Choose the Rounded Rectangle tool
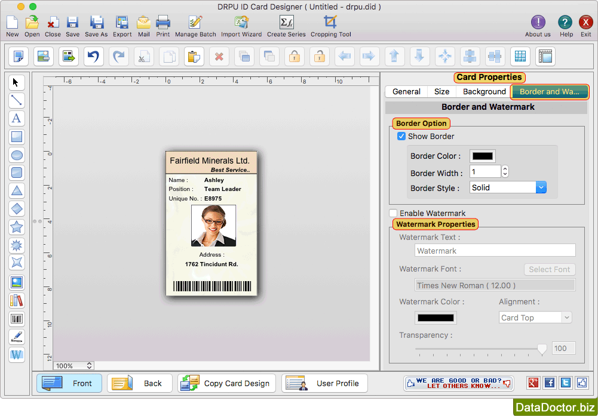Screen dimensions: 598x416 coord(16,173)
